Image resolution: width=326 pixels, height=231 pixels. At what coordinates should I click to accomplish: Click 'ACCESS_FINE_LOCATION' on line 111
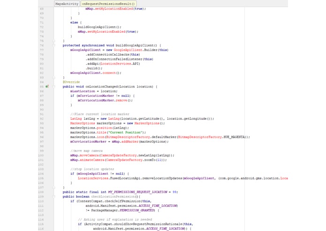coord(157,206)
